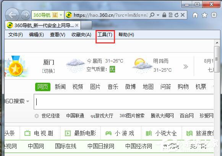Open the 电 视 剧 section
Screen dimensions: 222x156
pos(44,133)
